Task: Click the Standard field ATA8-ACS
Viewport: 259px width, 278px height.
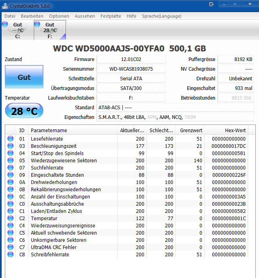Action: point(175,107)
